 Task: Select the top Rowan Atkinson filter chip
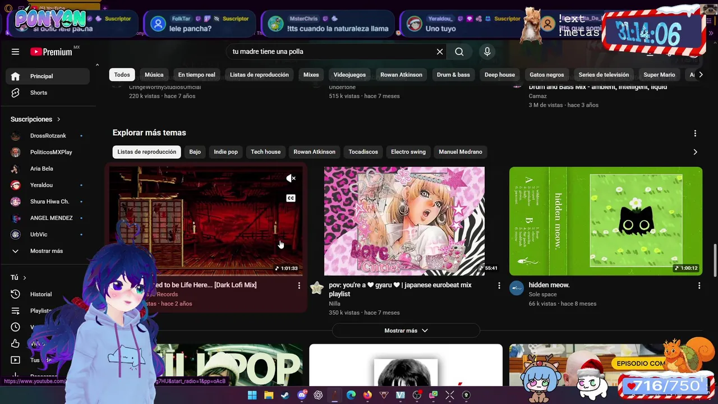[x=401, y=75]
